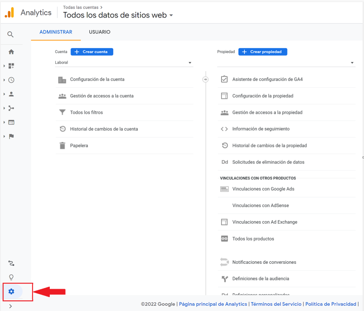Open the Conversions flag icon
The image size is (364, 311).
tap(11, 136)
